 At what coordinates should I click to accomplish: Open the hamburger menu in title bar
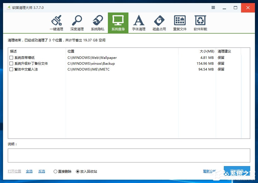(x=213, y=8)
